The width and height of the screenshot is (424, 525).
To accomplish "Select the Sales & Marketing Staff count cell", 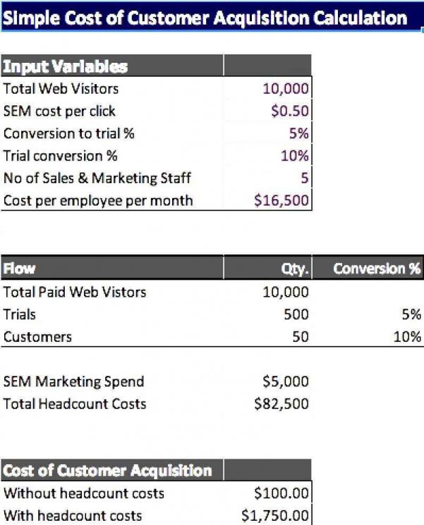I will pyautogui.click(x=267, y=178).
